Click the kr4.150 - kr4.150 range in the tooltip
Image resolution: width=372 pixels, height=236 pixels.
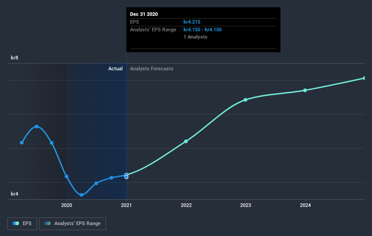pyautogui.click(x=203, y=29)
